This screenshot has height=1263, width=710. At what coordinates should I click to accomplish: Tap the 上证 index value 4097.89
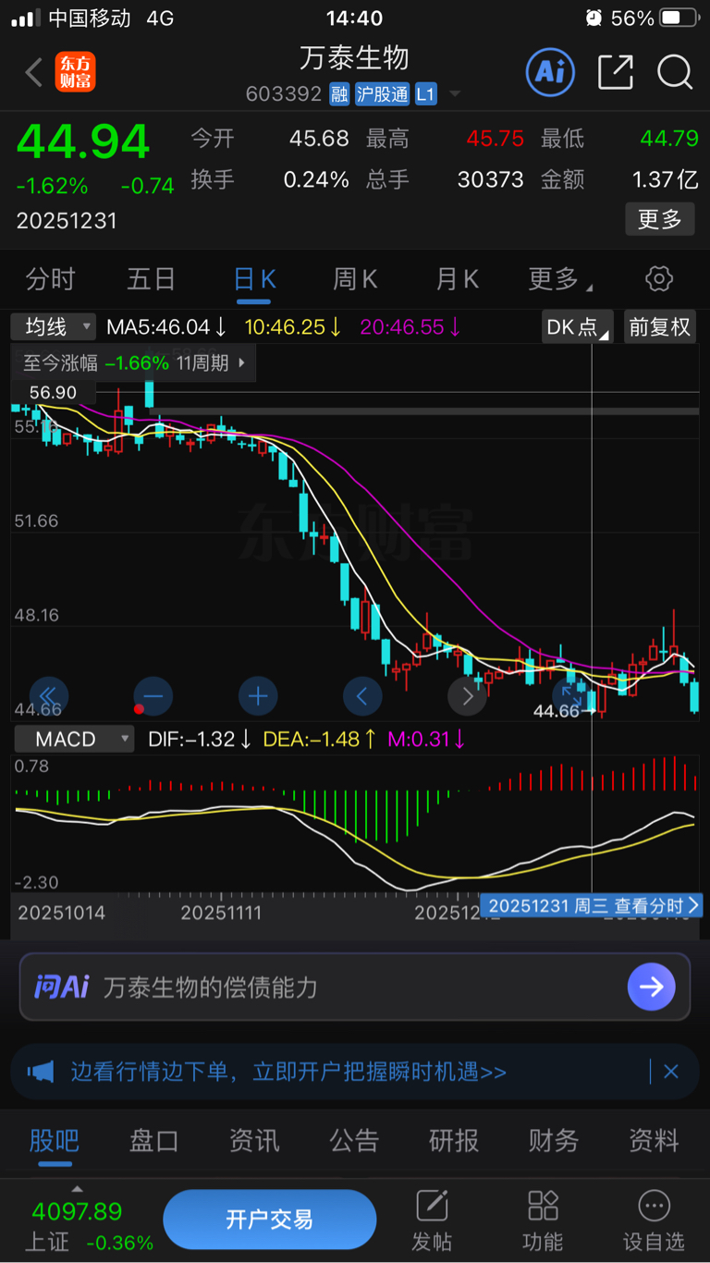pyautogui.click(x=77, y=1211)
